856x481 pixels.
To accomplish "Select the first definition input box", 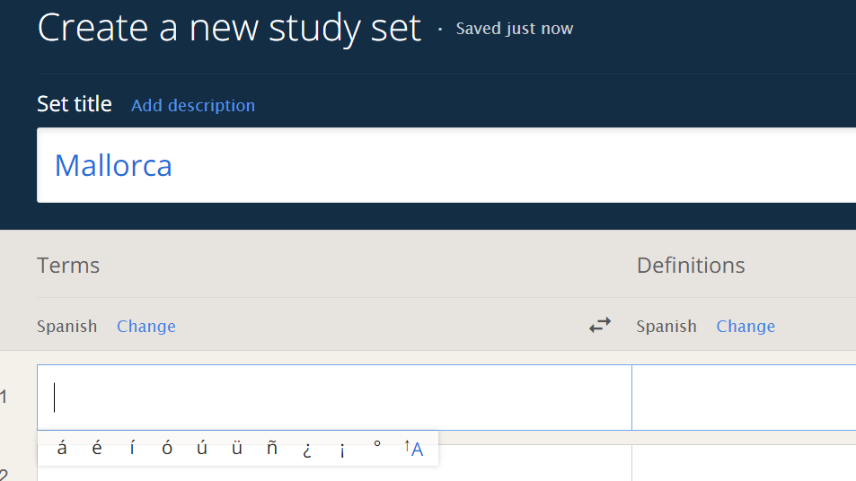I will 744,398.
